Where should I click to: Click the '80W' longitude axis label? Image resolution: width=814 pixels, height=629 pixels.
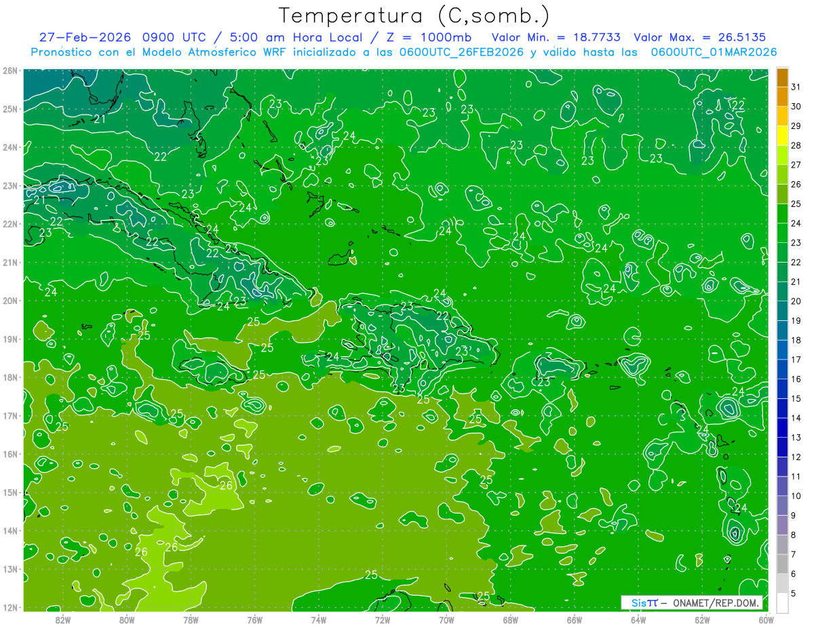(127, 619)
